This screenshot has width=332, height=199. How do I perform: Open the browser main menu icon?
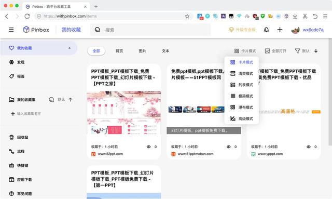point(325,16)
